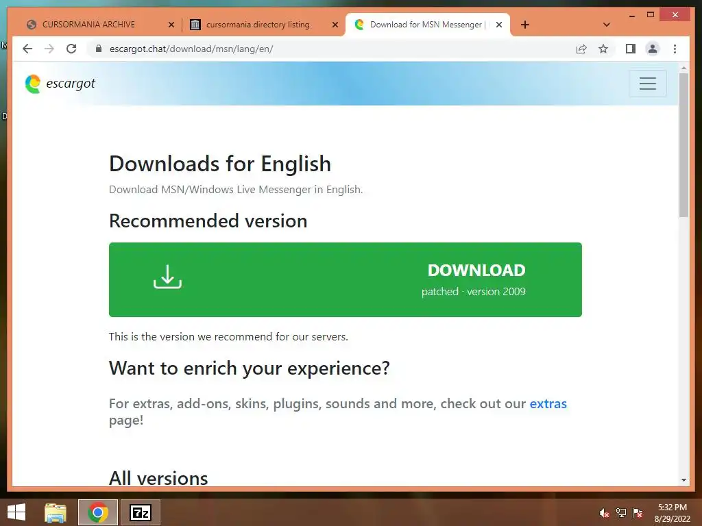Expand the tab search chevron
The width and height of the screenshot is (702, 526).
[607, 25]
